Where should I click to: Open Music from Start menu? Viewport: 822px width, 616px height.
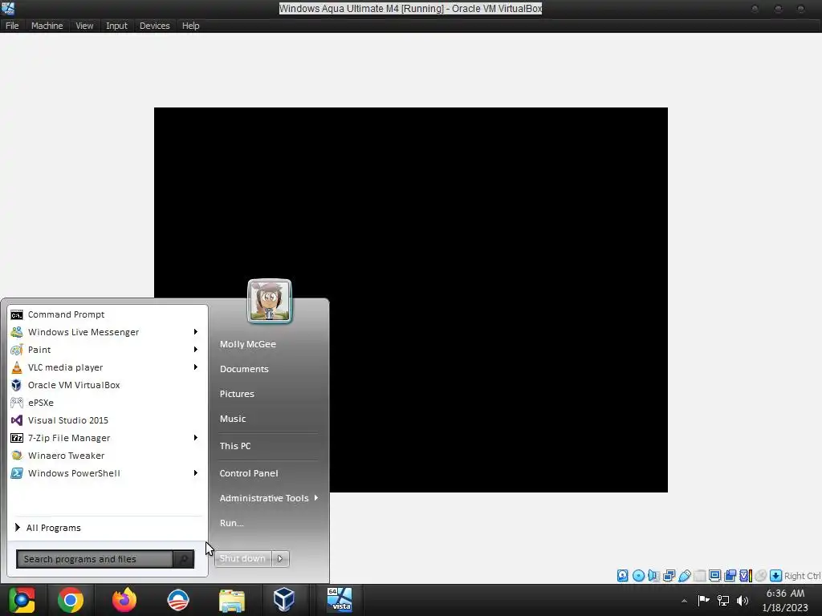232,419
